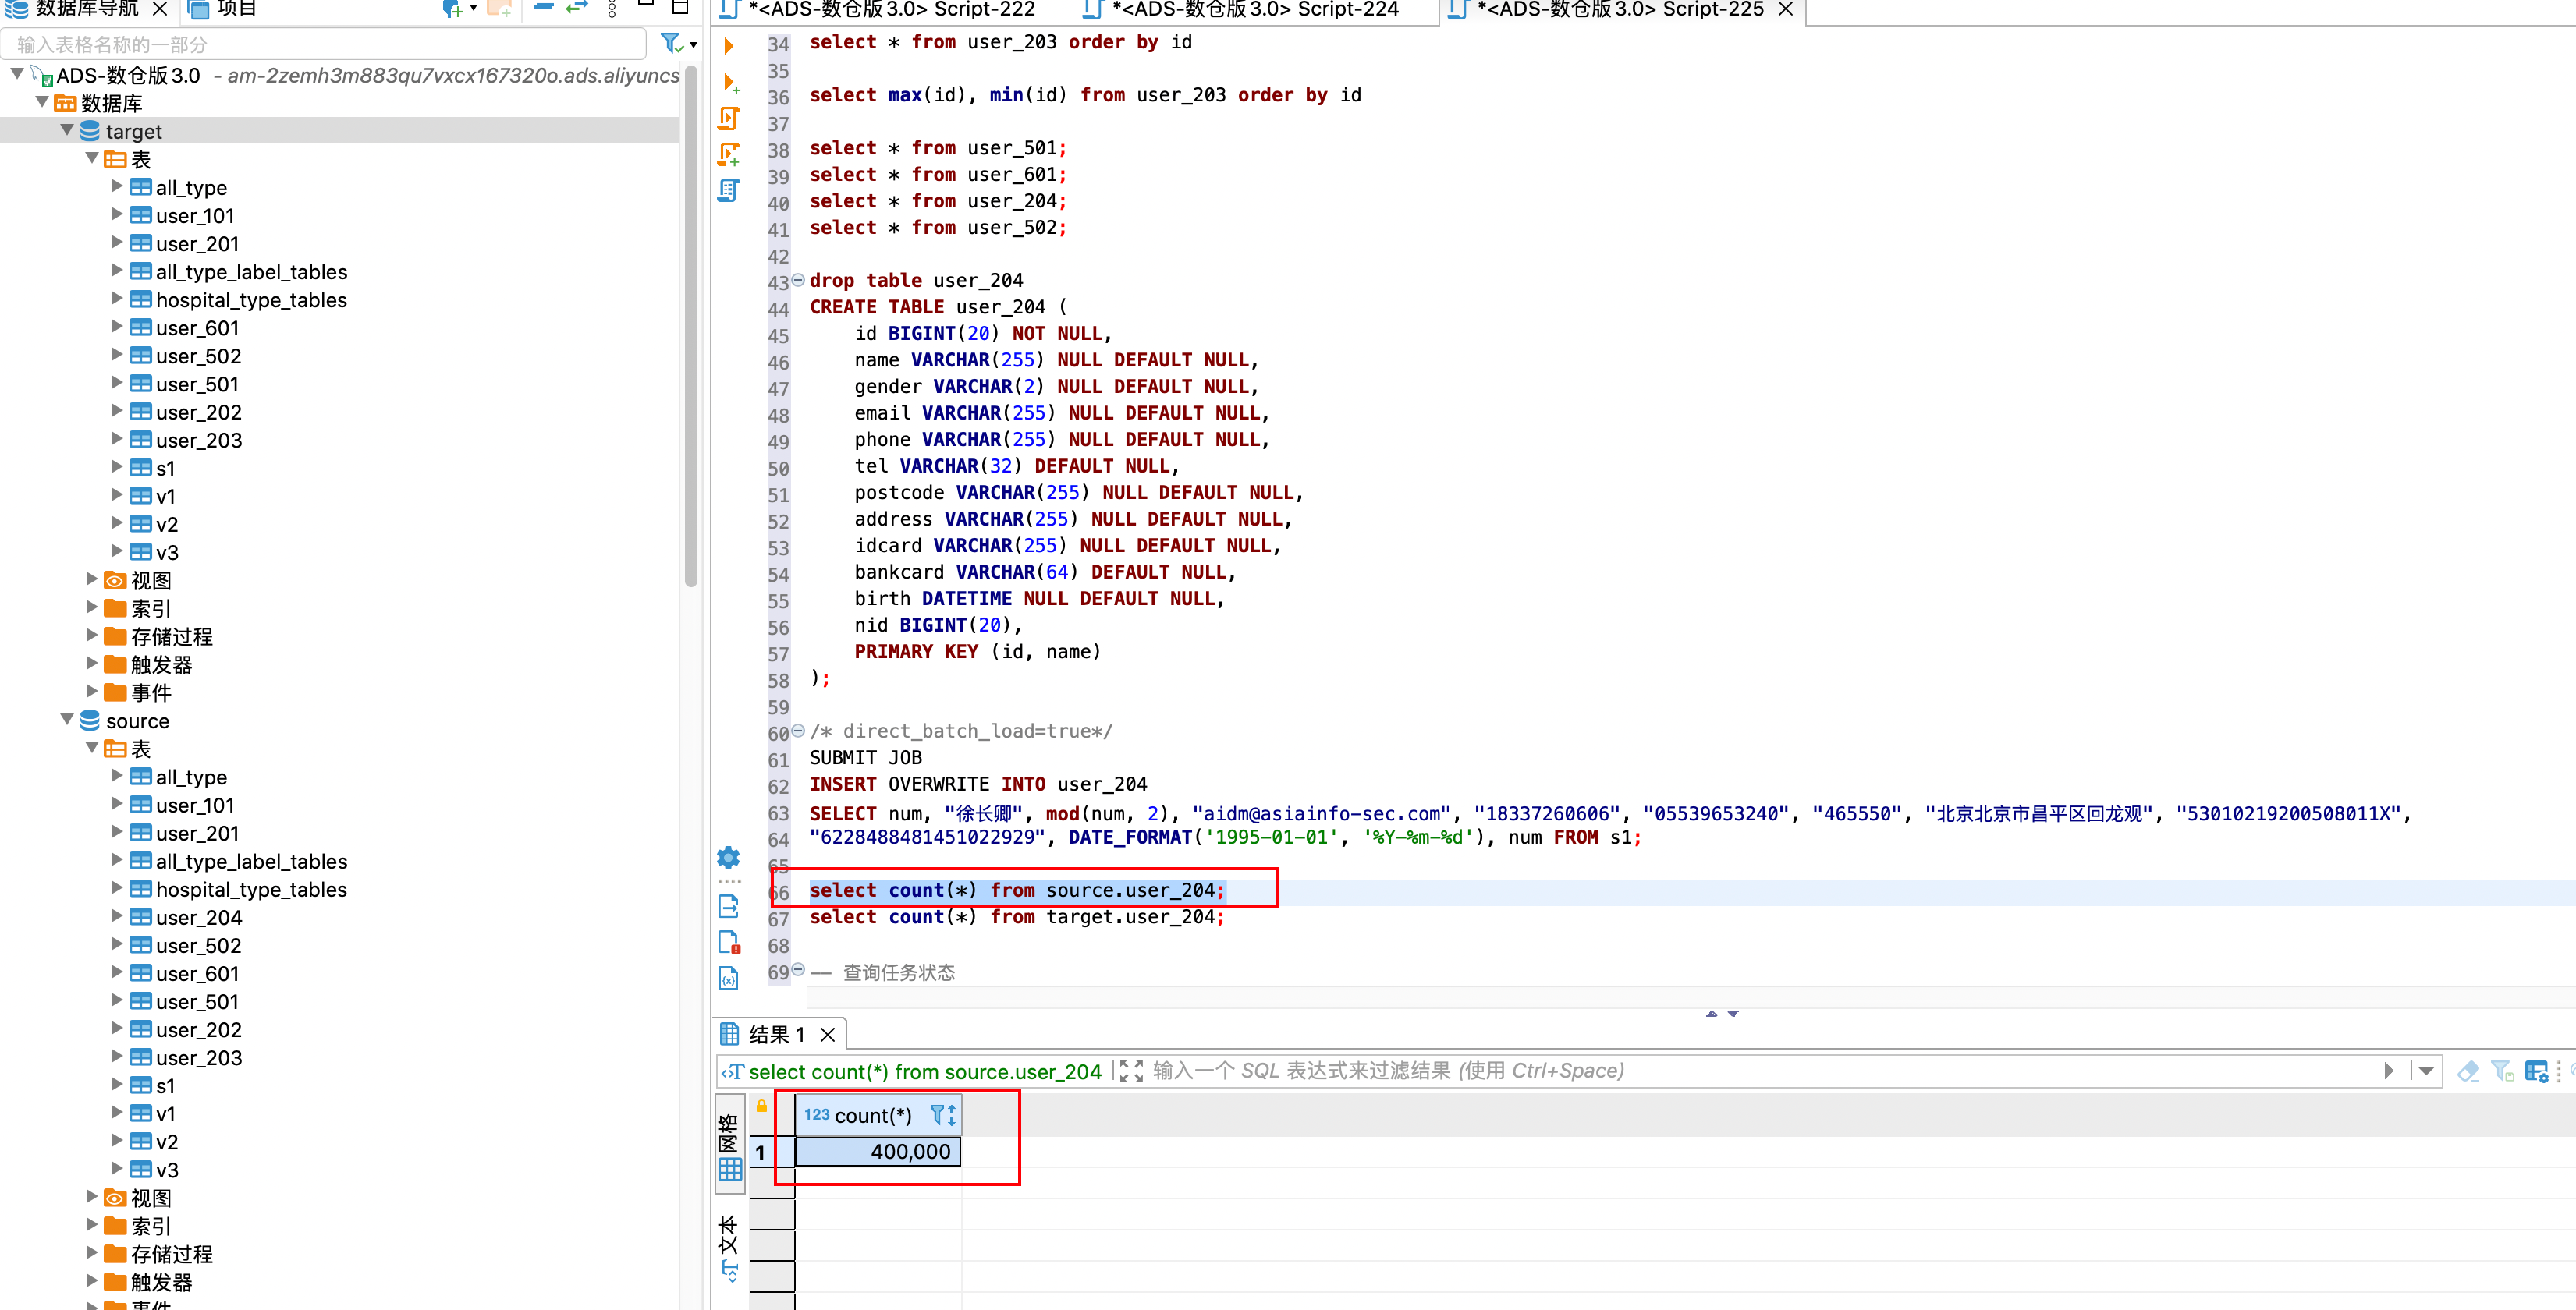Click the show execution log icon

[729, 942]
